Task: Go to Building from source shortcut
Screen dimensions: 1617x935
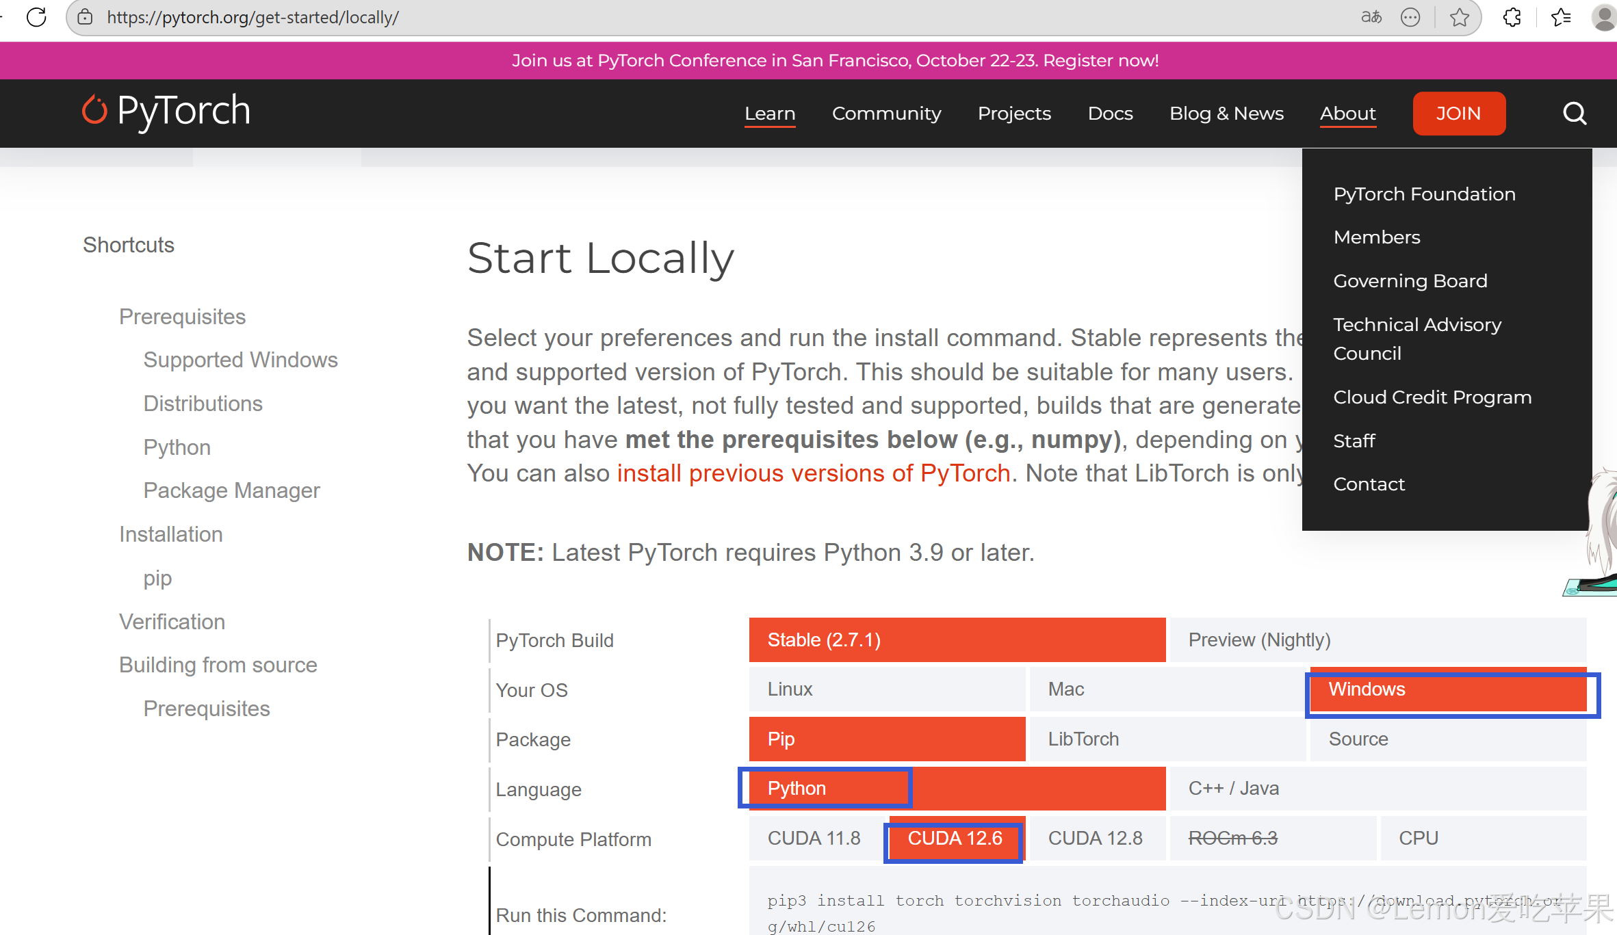Action: 218,665
